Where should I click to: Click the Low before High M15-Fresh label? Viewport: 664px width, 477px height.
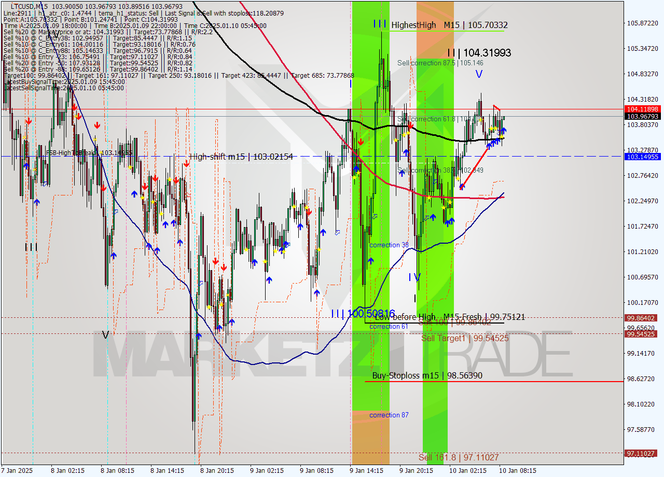click(x=450, y=317)
